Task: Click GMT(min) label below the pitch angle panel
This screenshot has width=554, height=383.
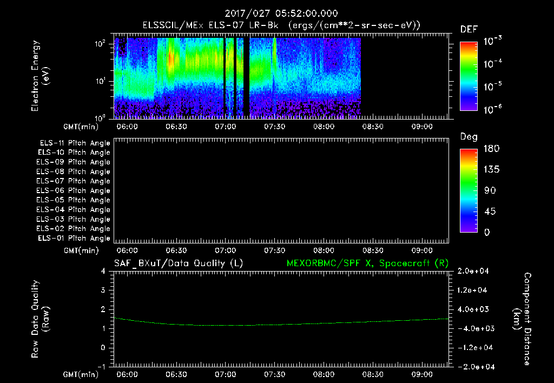Action: coord(81,251)
